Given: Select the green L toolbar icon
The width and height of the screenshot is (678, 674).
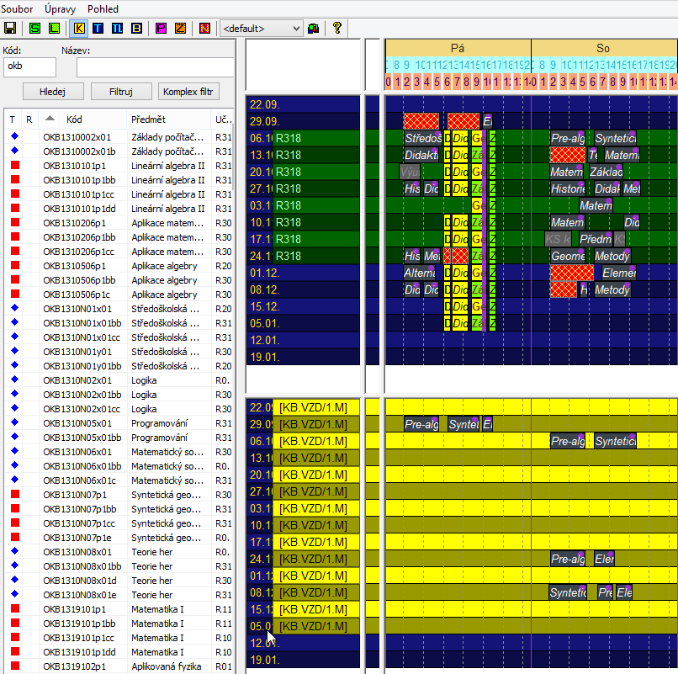Looking at the screenshot, I should pyautogui.click(x=53, y=29).
